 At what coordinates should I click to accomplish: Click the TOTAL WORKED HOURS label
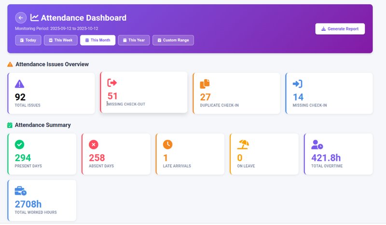pyautogui.click(x=36, y=212)
